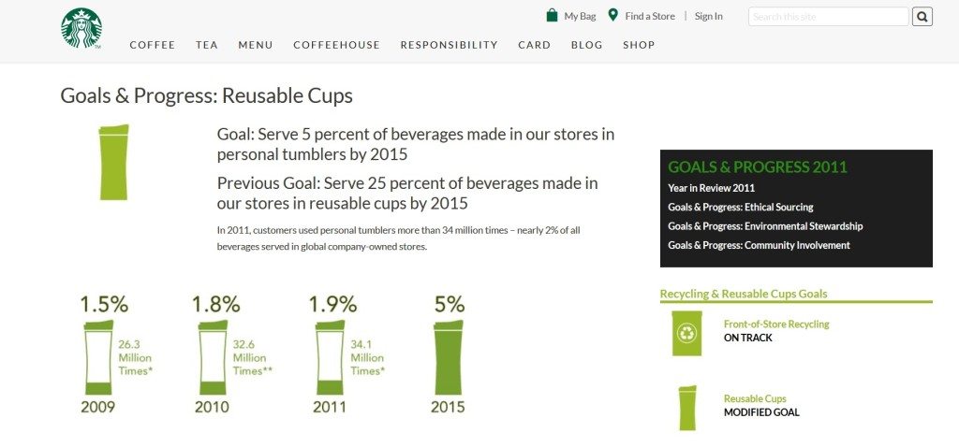The height and width of the screenshot is (447, 959).
Task: Open Goals & Progress: Ethical Sourcing link
Action: (741, 207)
